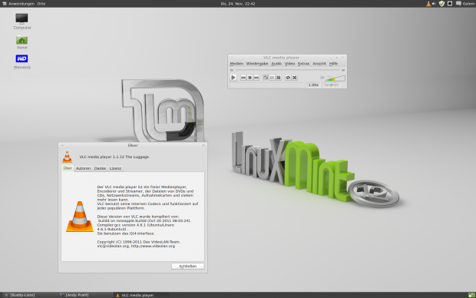Stop playback in VLC player
476x298 pixels.
250,78
